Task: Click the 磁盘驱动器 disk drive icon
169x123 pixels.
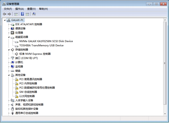Action: click(x=12, y=37)
